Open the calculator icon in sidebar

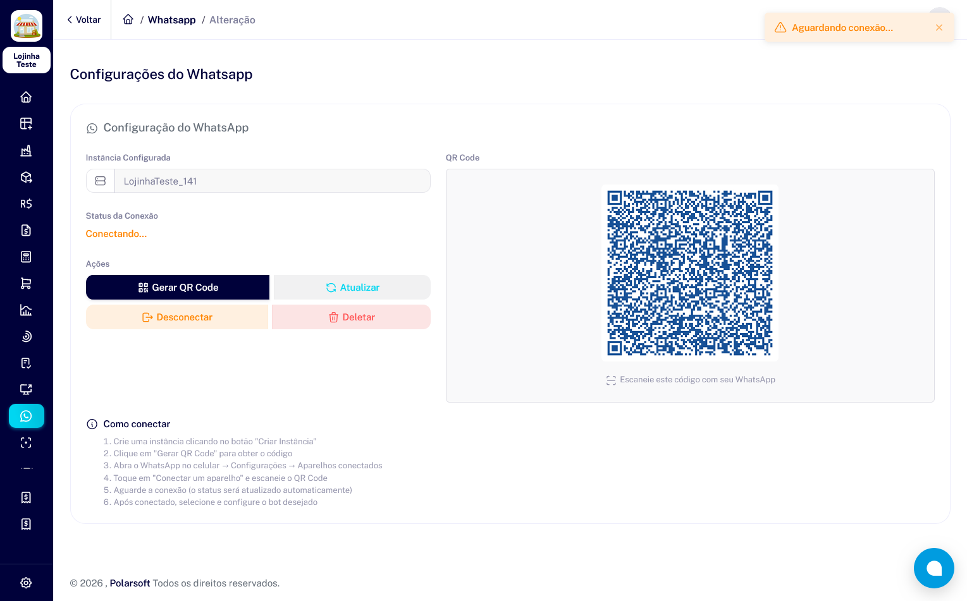26,257
